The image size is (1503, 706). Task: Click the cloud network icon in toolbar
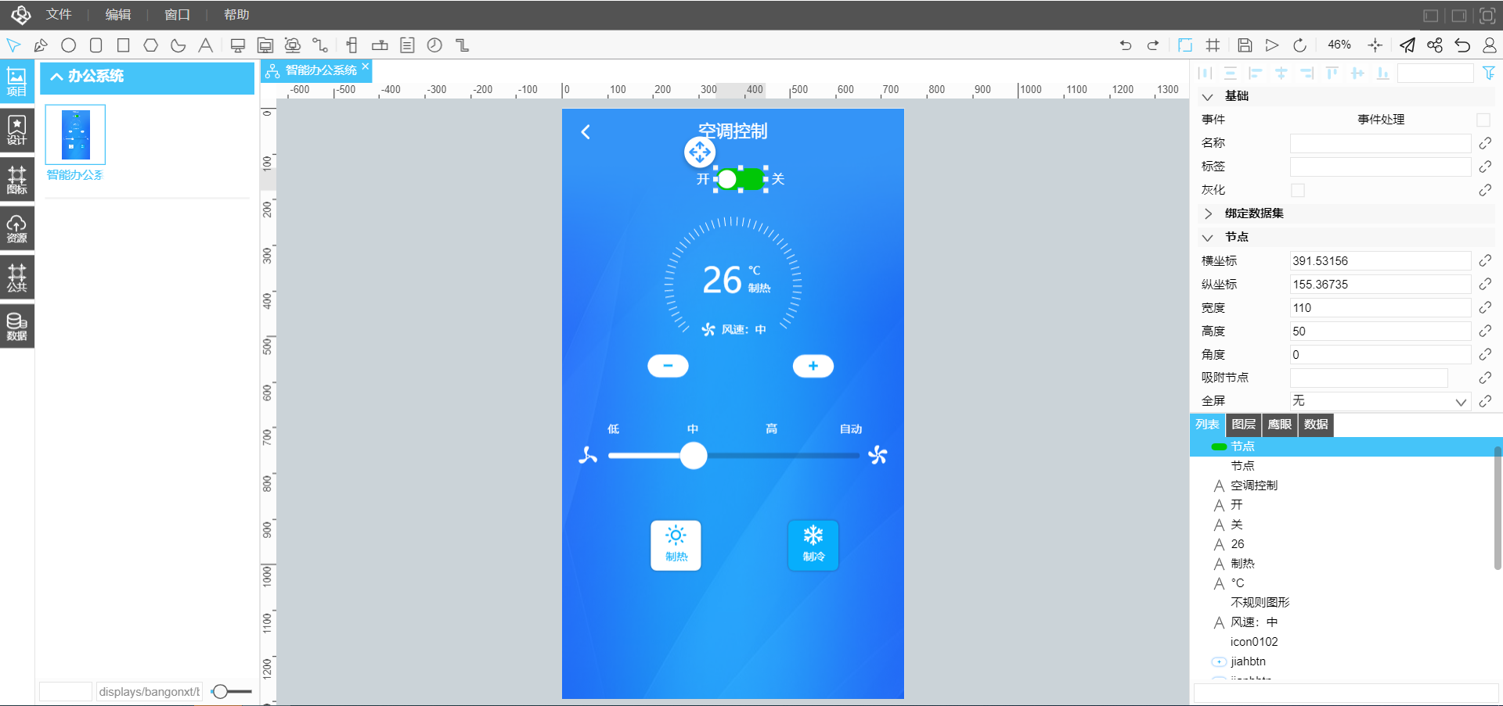[293, 45]
